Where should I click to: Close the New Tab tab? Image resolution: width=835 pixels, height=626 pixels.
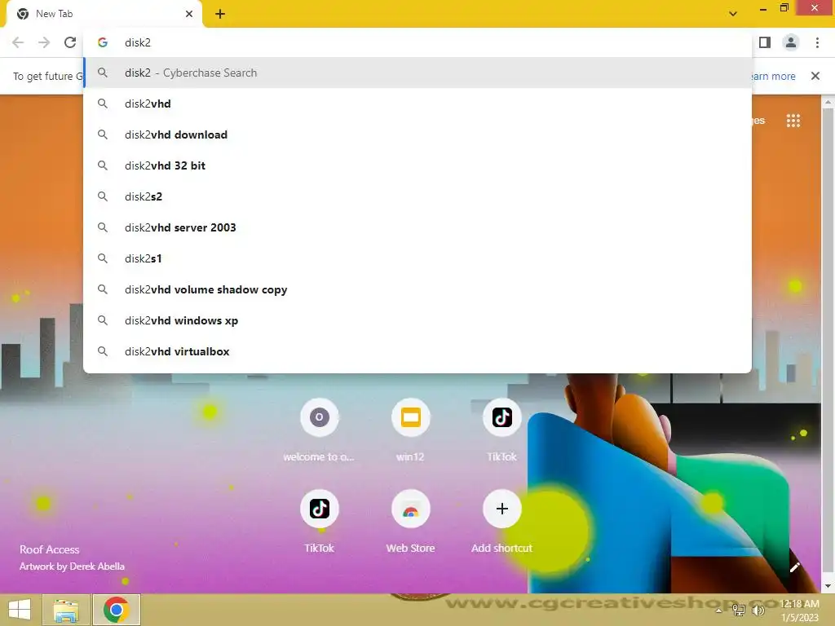[x=189, y=14]
